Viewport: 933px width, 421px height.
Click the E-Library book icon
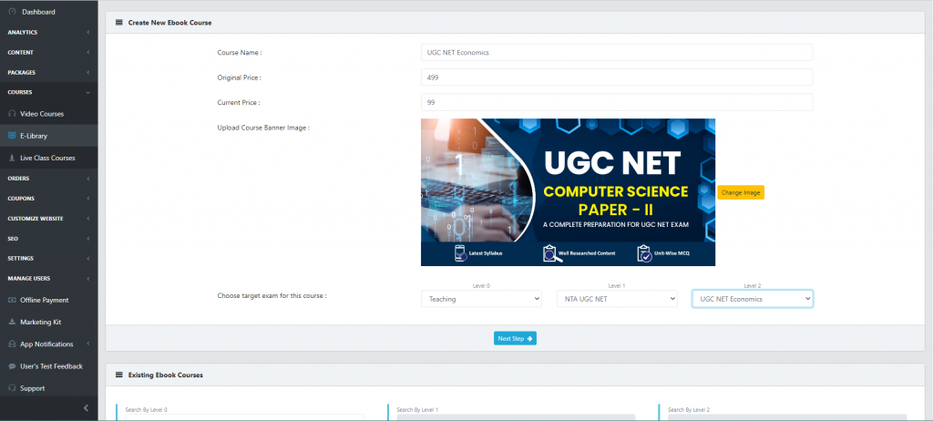click(12, 136)
